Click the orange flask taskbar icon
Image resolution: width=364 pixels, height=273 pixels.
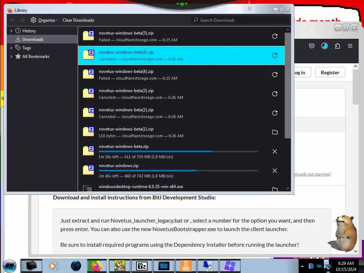click(186, 266)
